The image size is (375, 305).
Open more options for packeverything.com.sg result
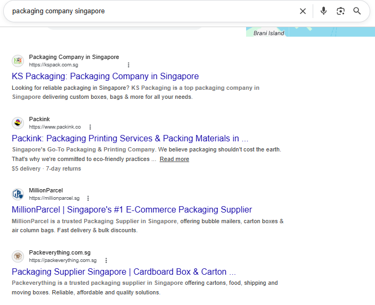[106, 260]
